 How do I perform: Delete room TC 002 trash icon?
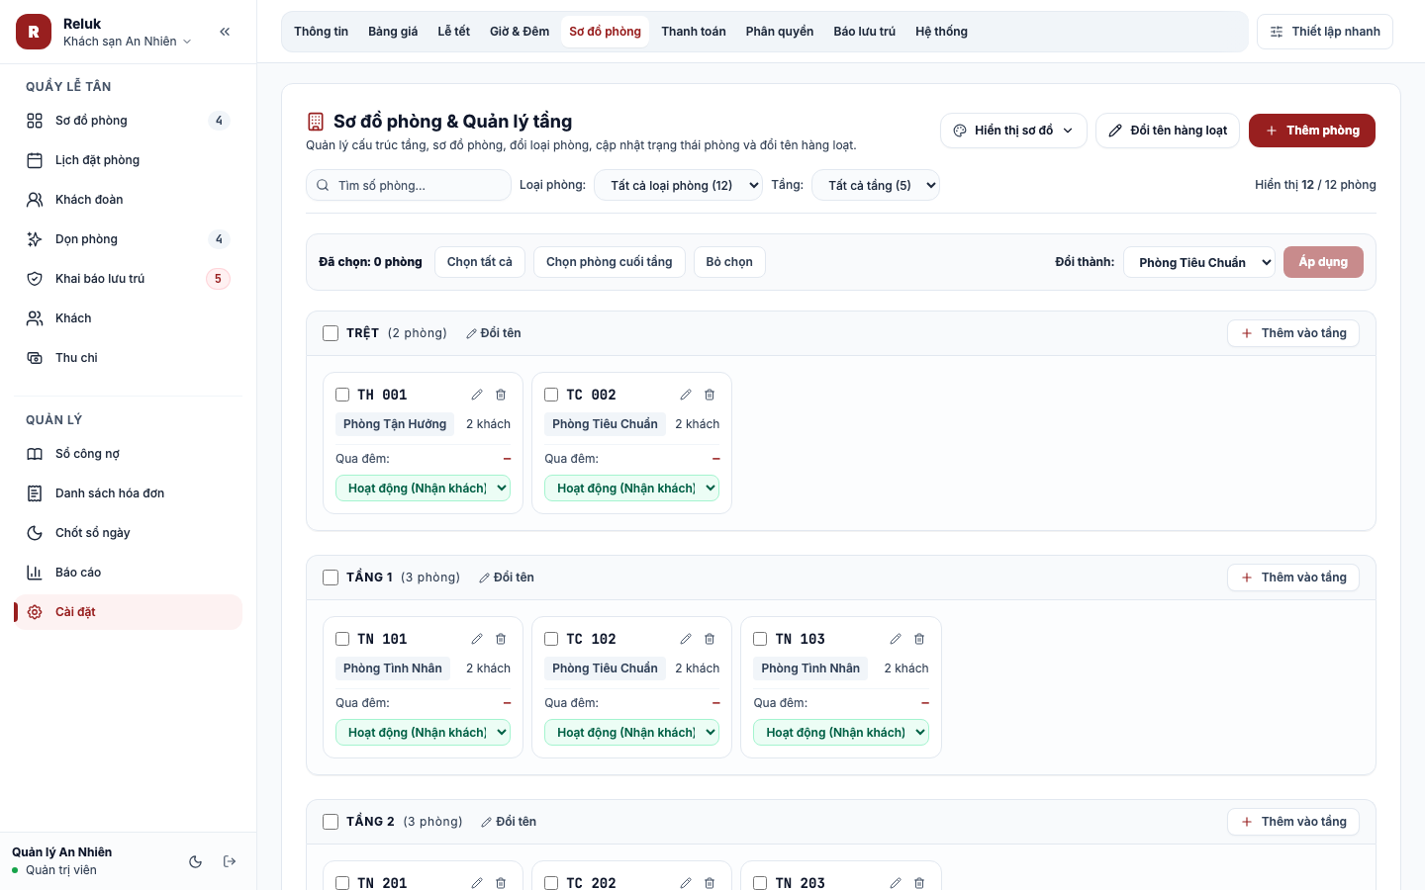pyautogui.click(x=710, y=395)
